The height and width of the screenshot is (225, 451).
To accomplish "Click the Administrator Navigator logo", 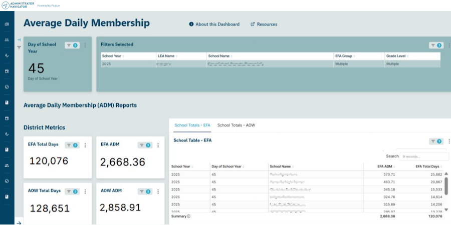I will 18,5.
